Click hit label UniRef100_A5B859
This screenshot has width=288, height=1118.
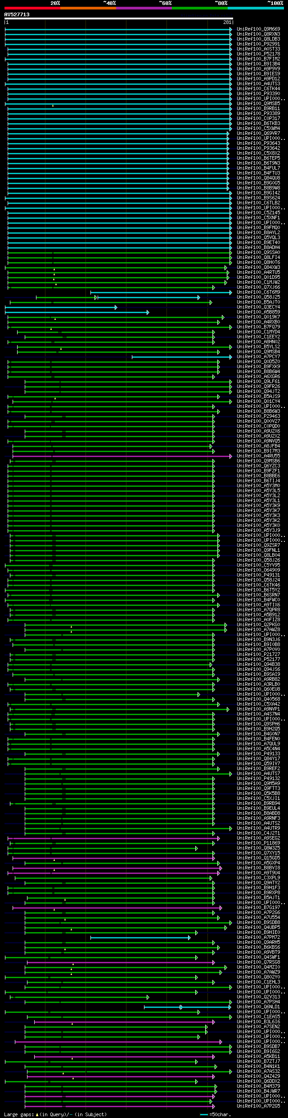[x=258, y=312]
